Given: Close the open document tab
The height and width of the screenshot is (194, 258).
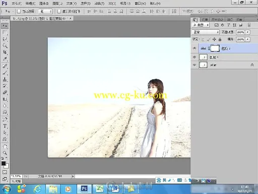Looking at the screenshot, I should (71, 18).
